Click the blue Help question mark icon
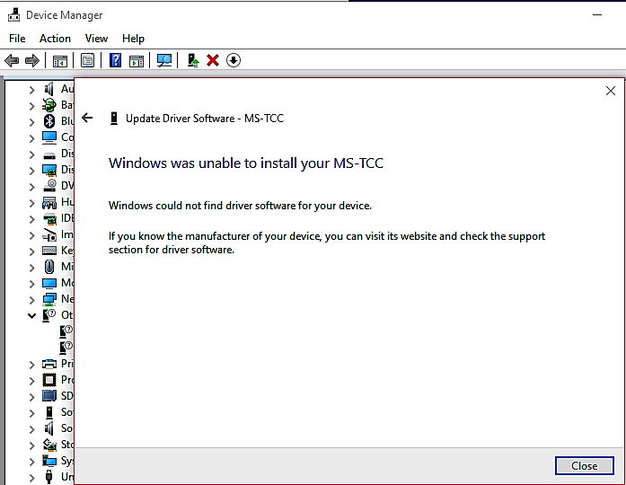The width and height of the screenshot is (626, 485). pos(115,60)
